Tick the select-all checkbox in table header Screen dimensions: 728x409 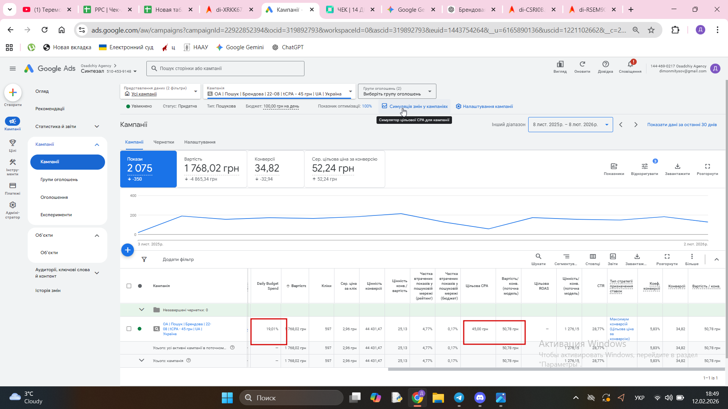point(129,286)
